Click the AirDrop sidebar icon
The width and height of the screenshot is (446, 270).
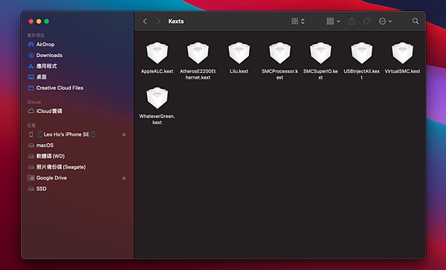pyautogui.click(x=31, y=45)
